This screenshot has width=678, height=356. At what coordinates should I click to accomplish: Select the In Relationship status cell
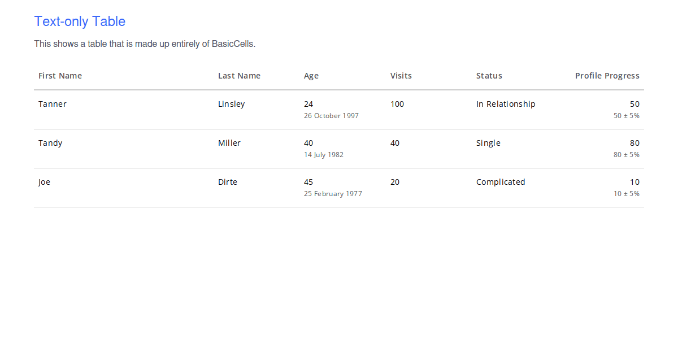[x=506, y=103]
